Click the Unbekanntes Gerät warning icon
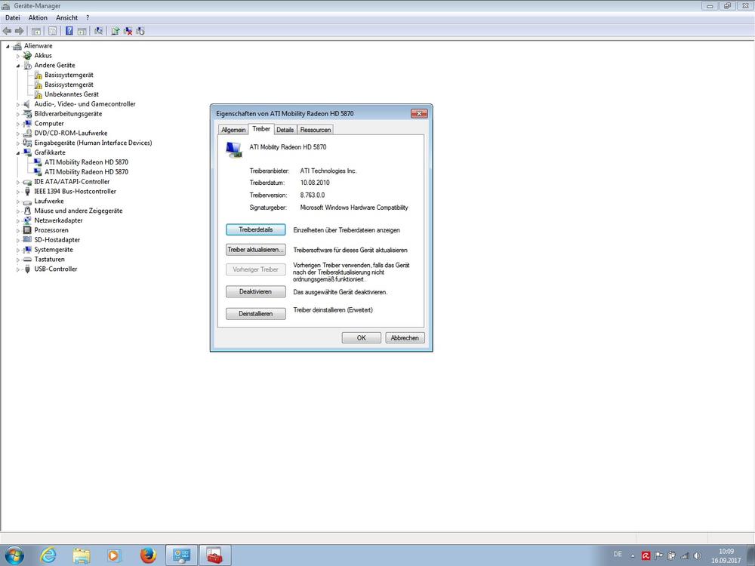Image resolution: width=755 pixels, height=566 pixels. pos(39,94)
